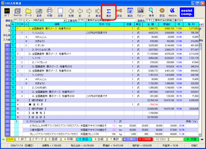Click the 粗利 column header
This screenshot has height=149, width=206.
click(x=191, y=24)
